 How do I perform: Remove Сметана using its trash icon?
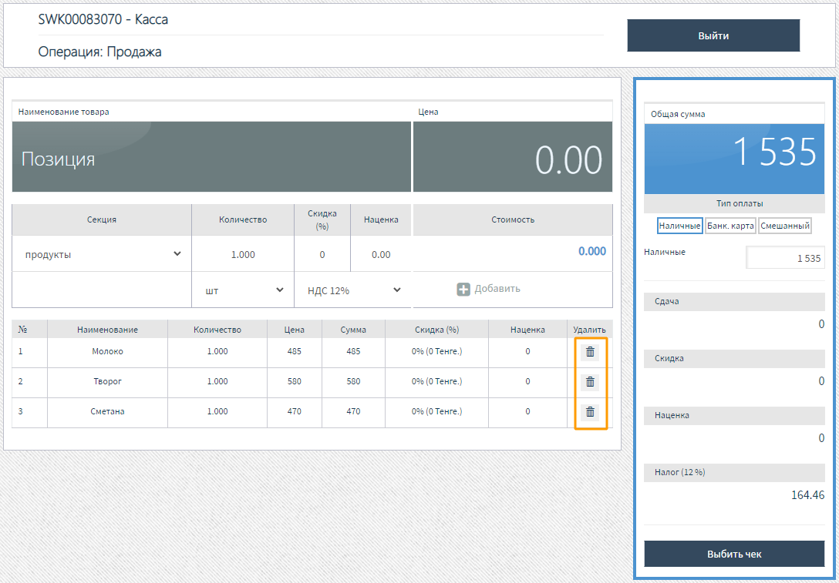(590, 411)
